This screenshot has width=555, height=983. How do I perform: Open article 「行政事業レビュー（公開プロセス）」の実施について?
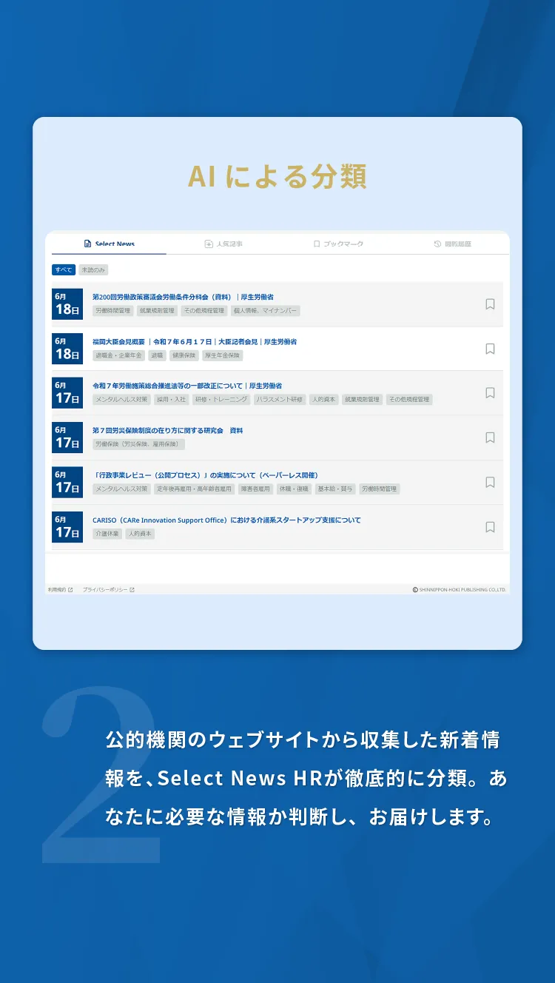click(205, 475)
